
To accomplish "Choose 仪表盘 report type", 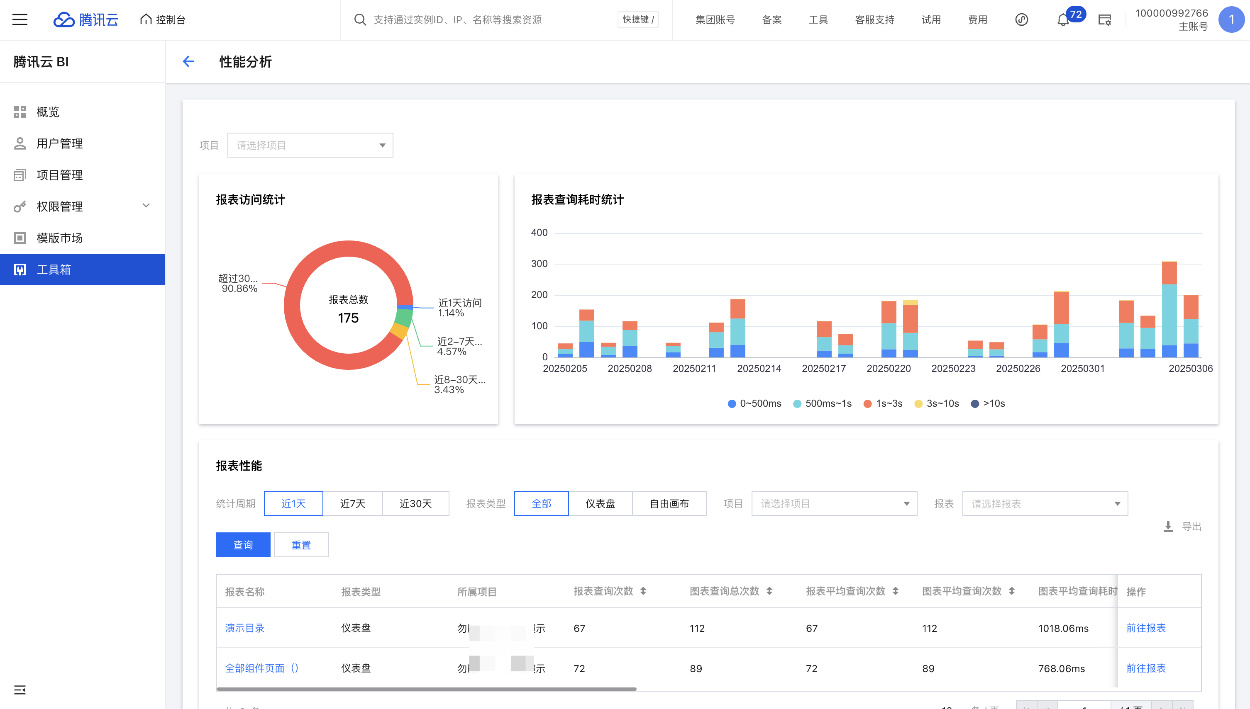I will [600, 503].
